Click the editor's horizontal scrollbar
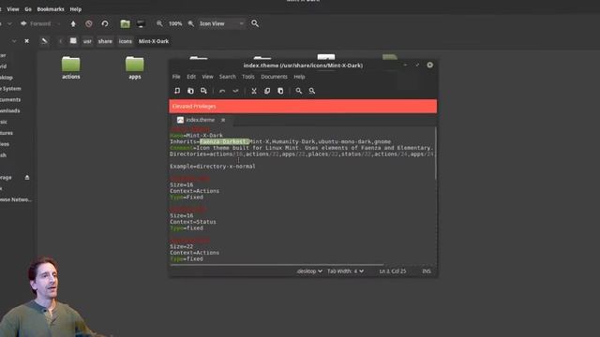 [x=277, y=264]
